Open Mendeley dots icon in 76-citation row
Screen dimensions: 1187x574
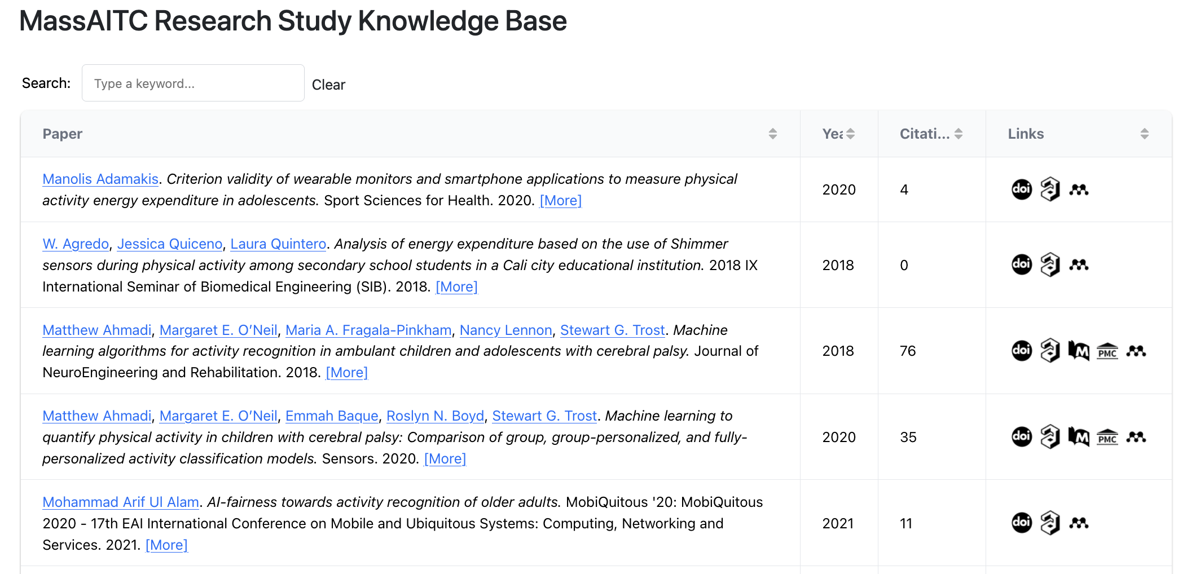tap(1136, 351)
